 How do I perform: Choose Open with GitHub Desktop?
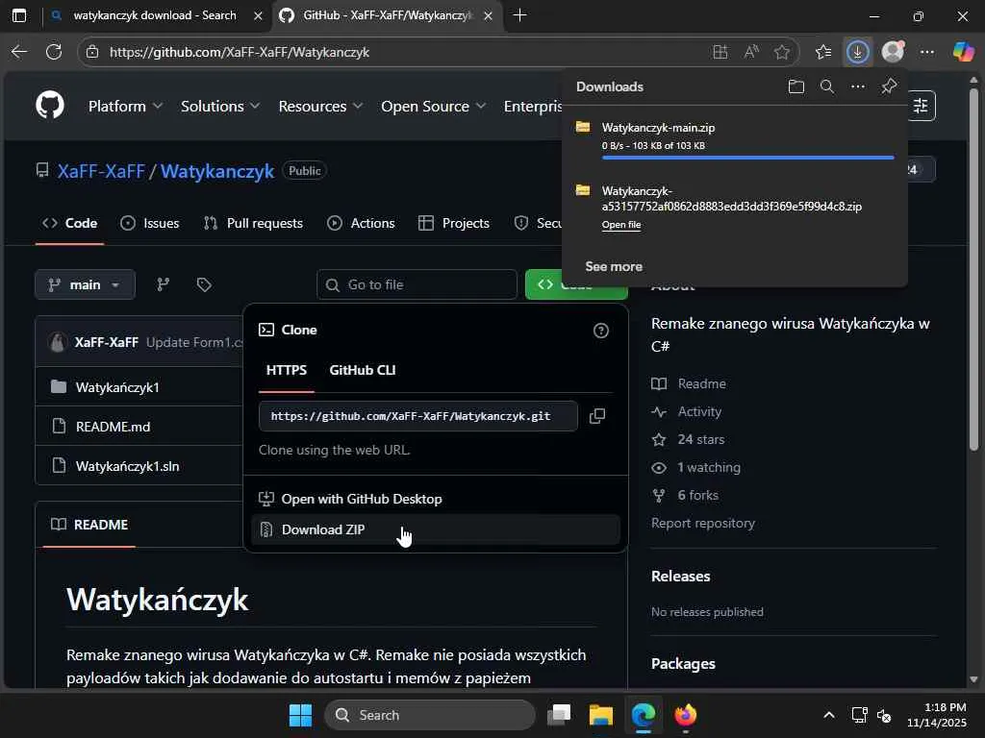[436, 499]
